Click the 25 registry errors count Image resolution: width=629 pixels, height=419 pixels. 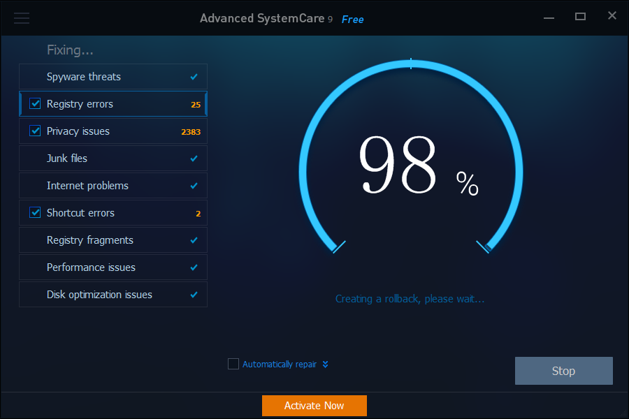point(196,105)
